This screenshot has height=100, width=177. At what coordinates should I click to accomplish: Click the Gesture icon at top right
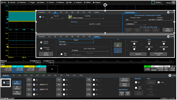tap(173, 2)
